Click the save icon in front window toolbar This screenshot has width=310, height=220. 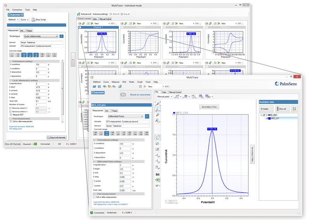click(x=99, y=87)
